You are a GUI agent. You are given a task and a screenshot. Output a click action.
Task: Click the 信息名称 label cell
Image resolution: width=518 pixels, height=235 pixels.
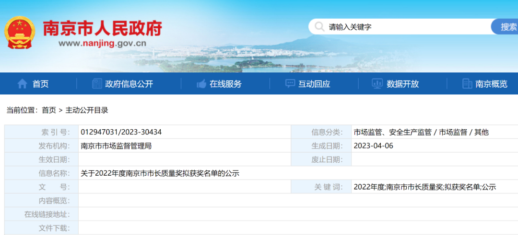42,173
